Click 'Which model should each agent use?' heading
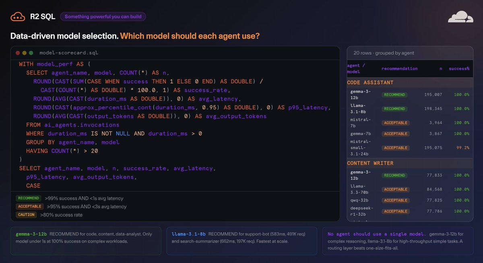483x263 pixels. click(190, 36)
